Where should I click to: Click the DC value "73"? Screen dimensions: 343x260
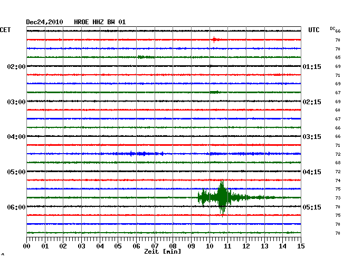[338, 198]
